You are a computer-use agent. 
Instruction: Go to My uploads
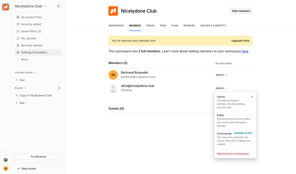coord(28,38)
